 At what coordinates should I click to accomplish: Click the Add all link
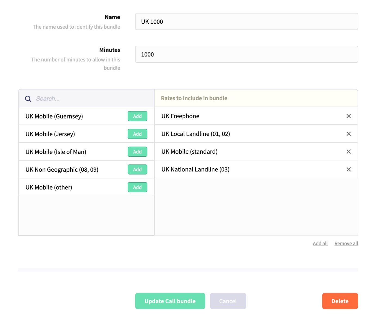320,243
